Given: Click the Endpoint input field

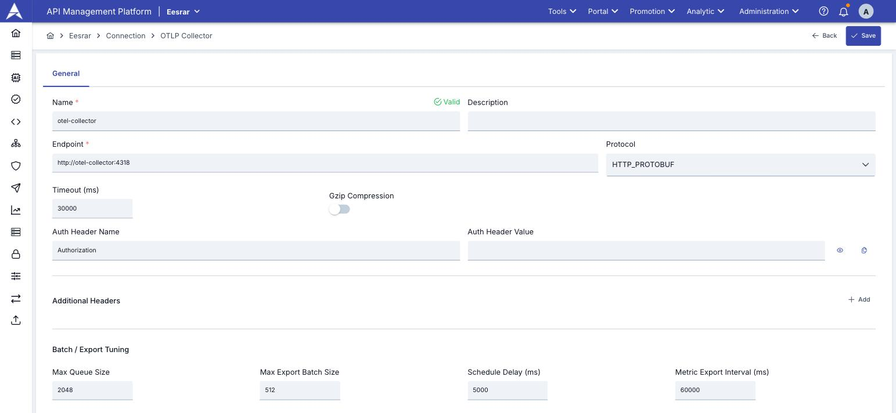Looking at the screenshot, I should click(x=325, y=162).
